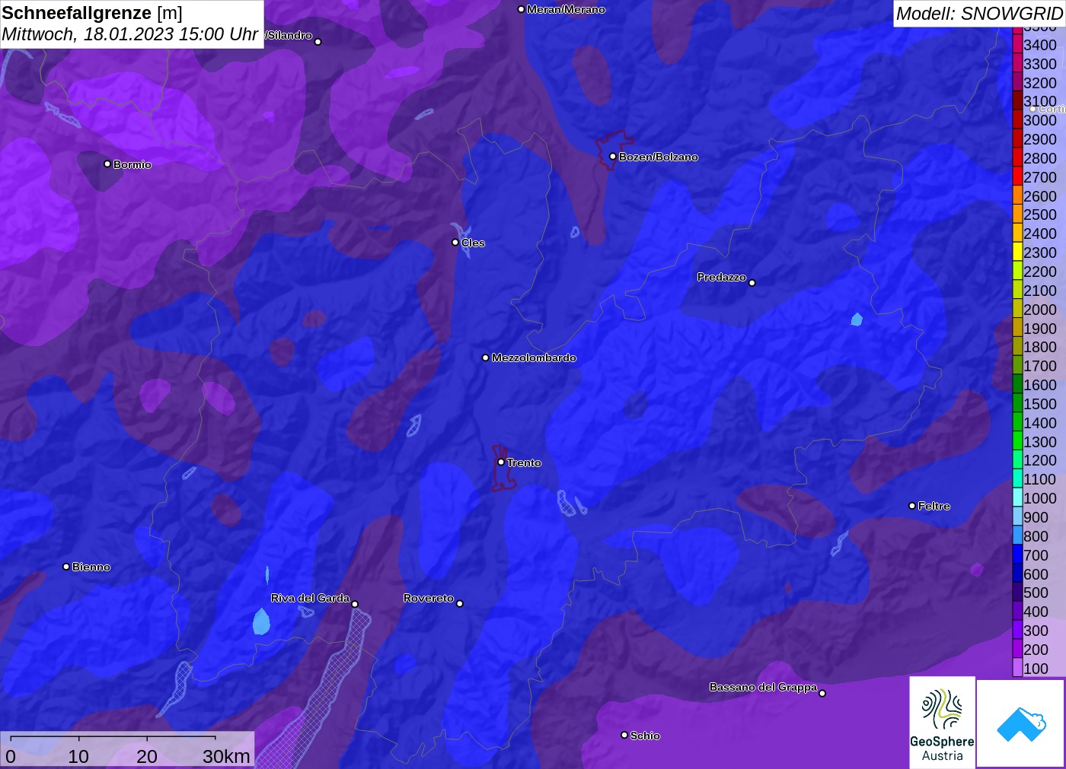Click the 1000 legend value text

[1040, 498]
